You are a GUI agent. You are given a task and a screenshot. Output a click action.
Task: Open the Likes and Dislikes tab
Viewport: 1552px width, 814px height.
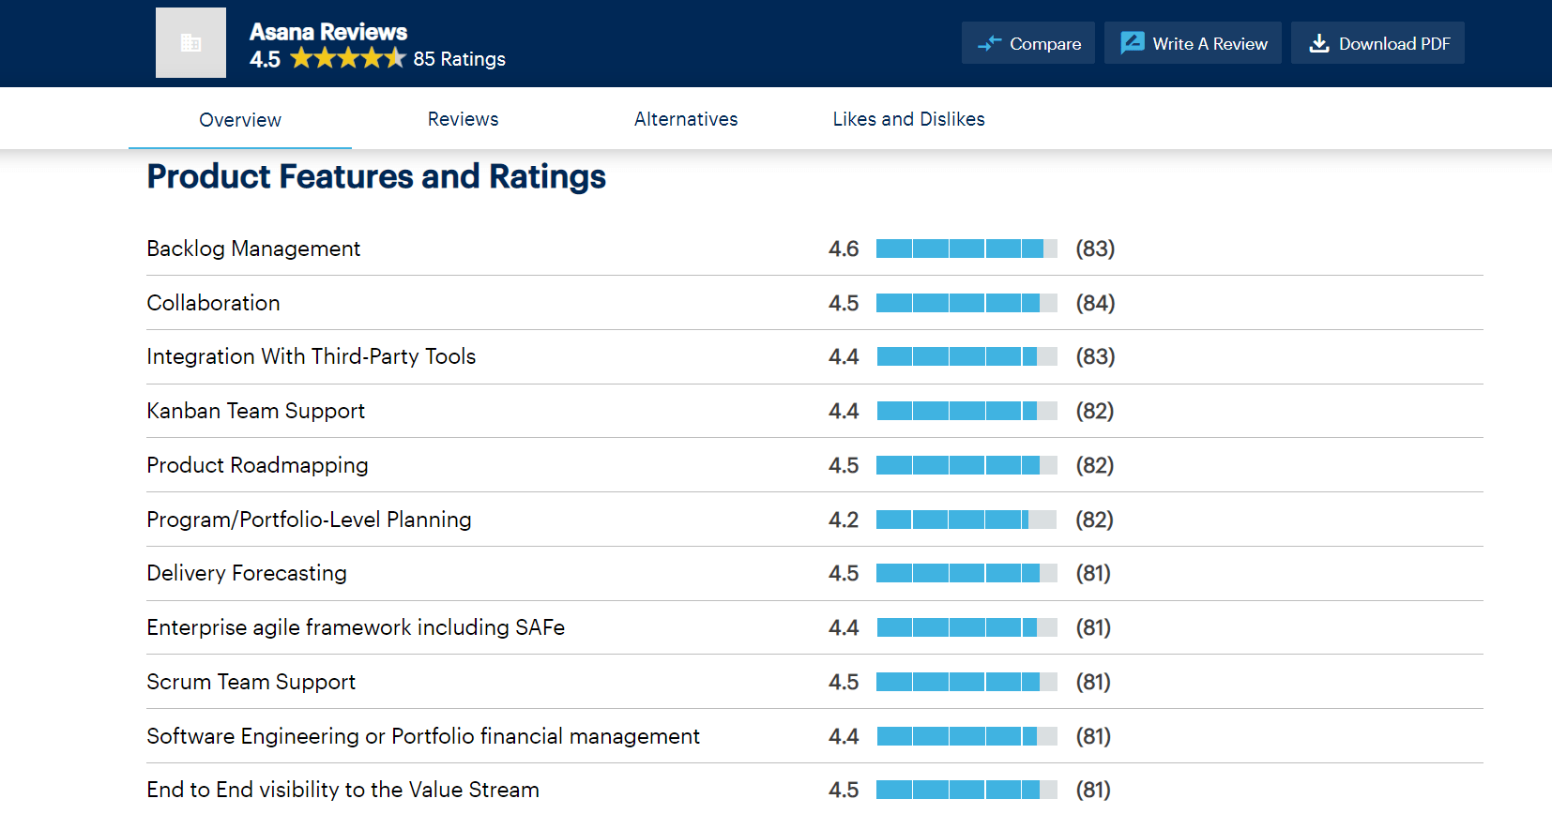point(908,119)
